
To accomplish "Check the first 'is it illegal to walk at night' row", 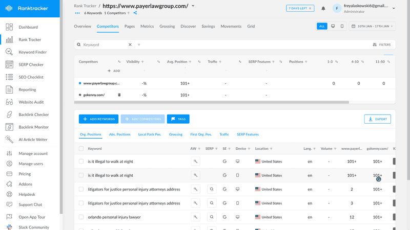I will click(81, 162).
